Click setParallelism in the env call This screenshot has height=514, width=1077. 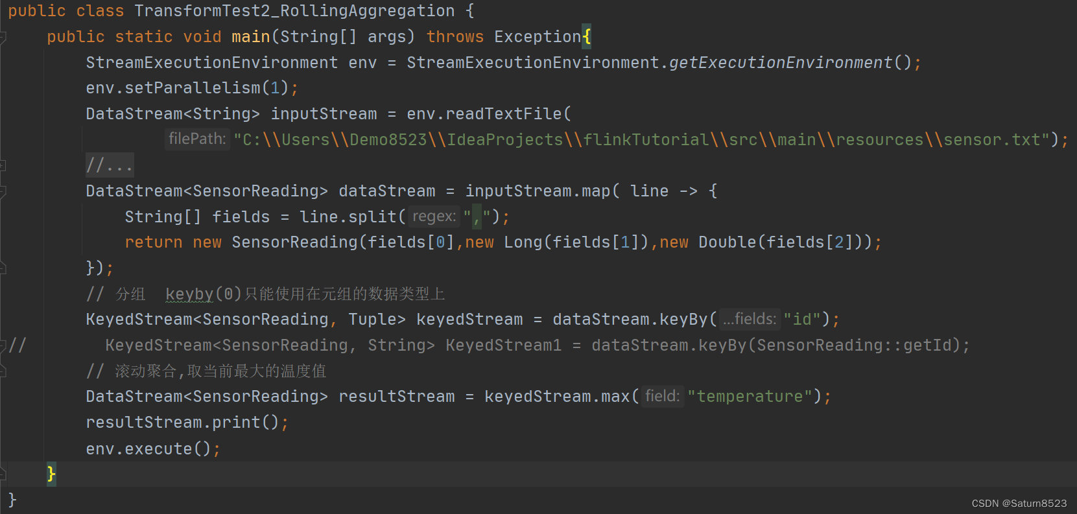click(192, 88)
